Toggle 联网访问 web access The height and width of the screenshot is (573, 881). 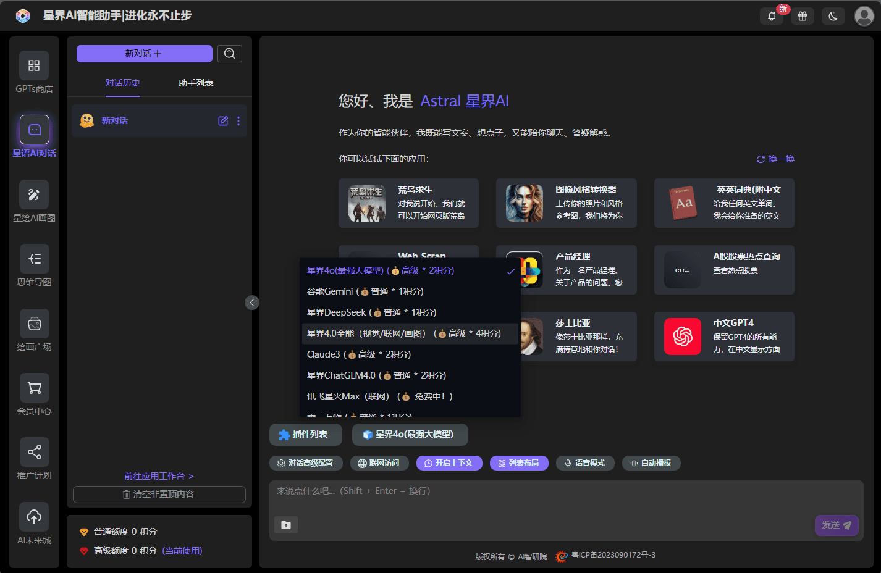click(x=379, y=463)
